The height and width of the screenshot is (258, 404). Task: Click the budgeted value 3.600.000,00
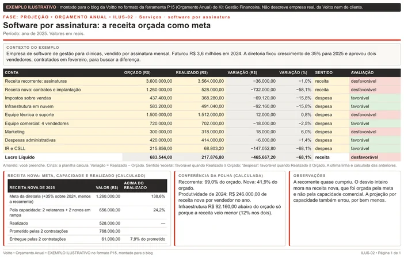[x=159, y=81]
